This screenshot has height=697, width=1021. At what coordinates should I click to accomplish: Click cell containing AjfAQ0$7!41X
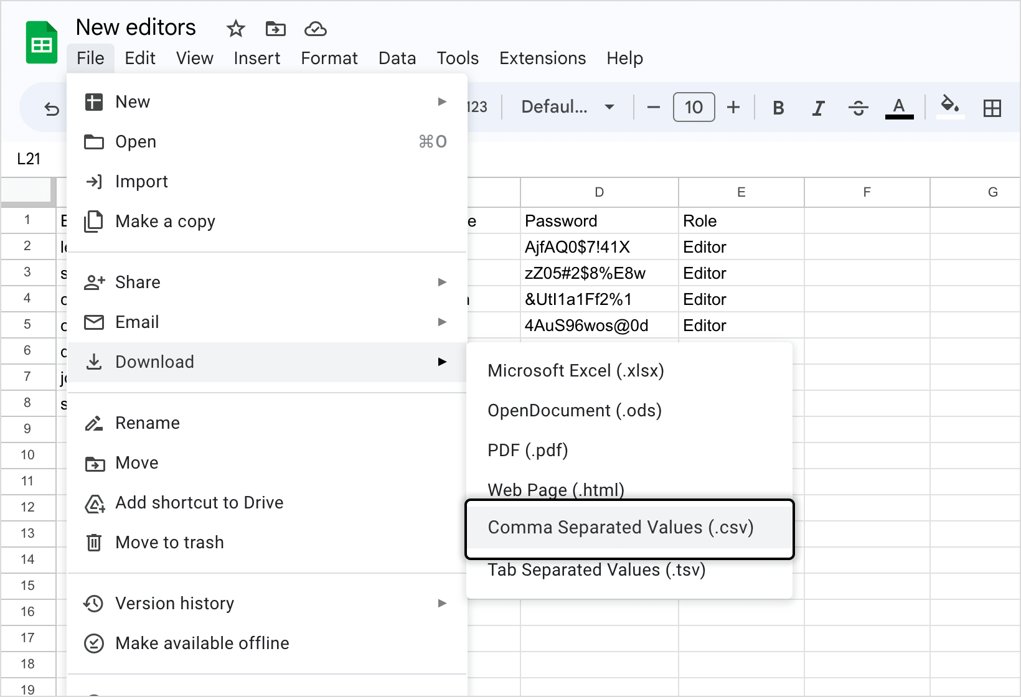[599, 247]
